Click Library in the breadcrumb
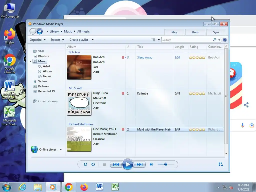 (x=54, y=31)
